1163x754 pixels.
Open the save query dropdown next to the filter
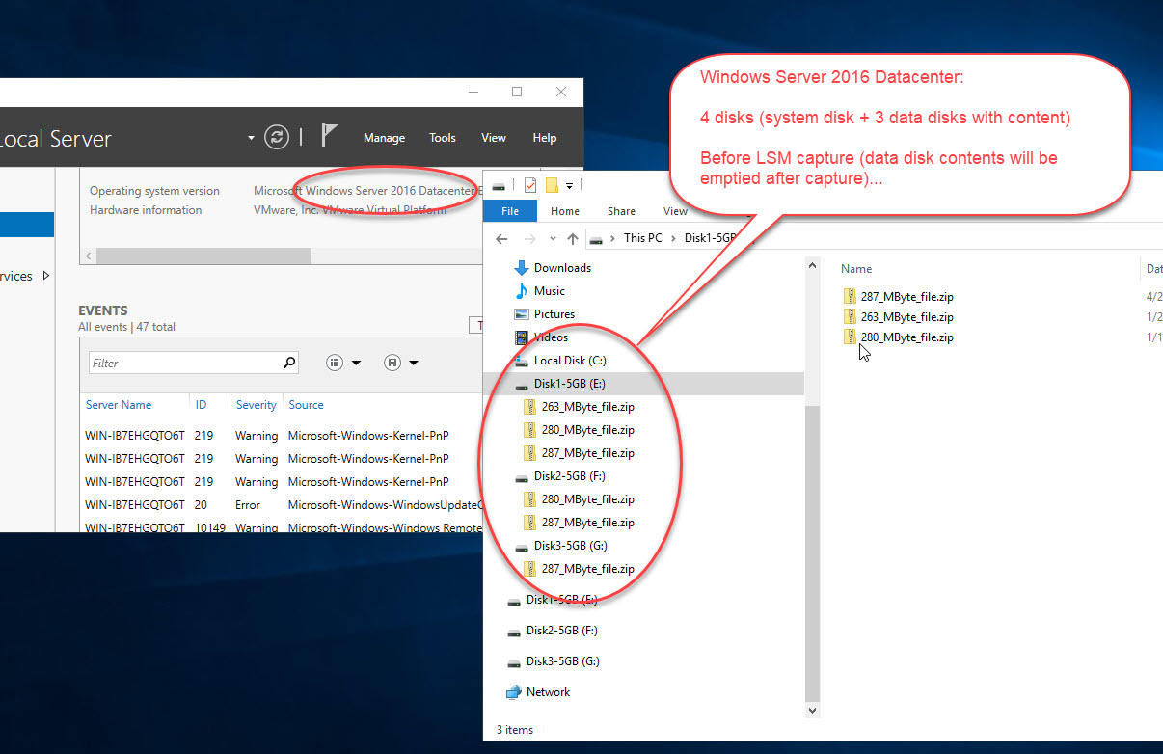point(401,364)
